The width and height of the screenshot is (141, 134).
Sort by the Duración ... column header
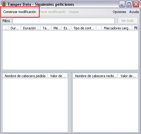coord(30,28)
